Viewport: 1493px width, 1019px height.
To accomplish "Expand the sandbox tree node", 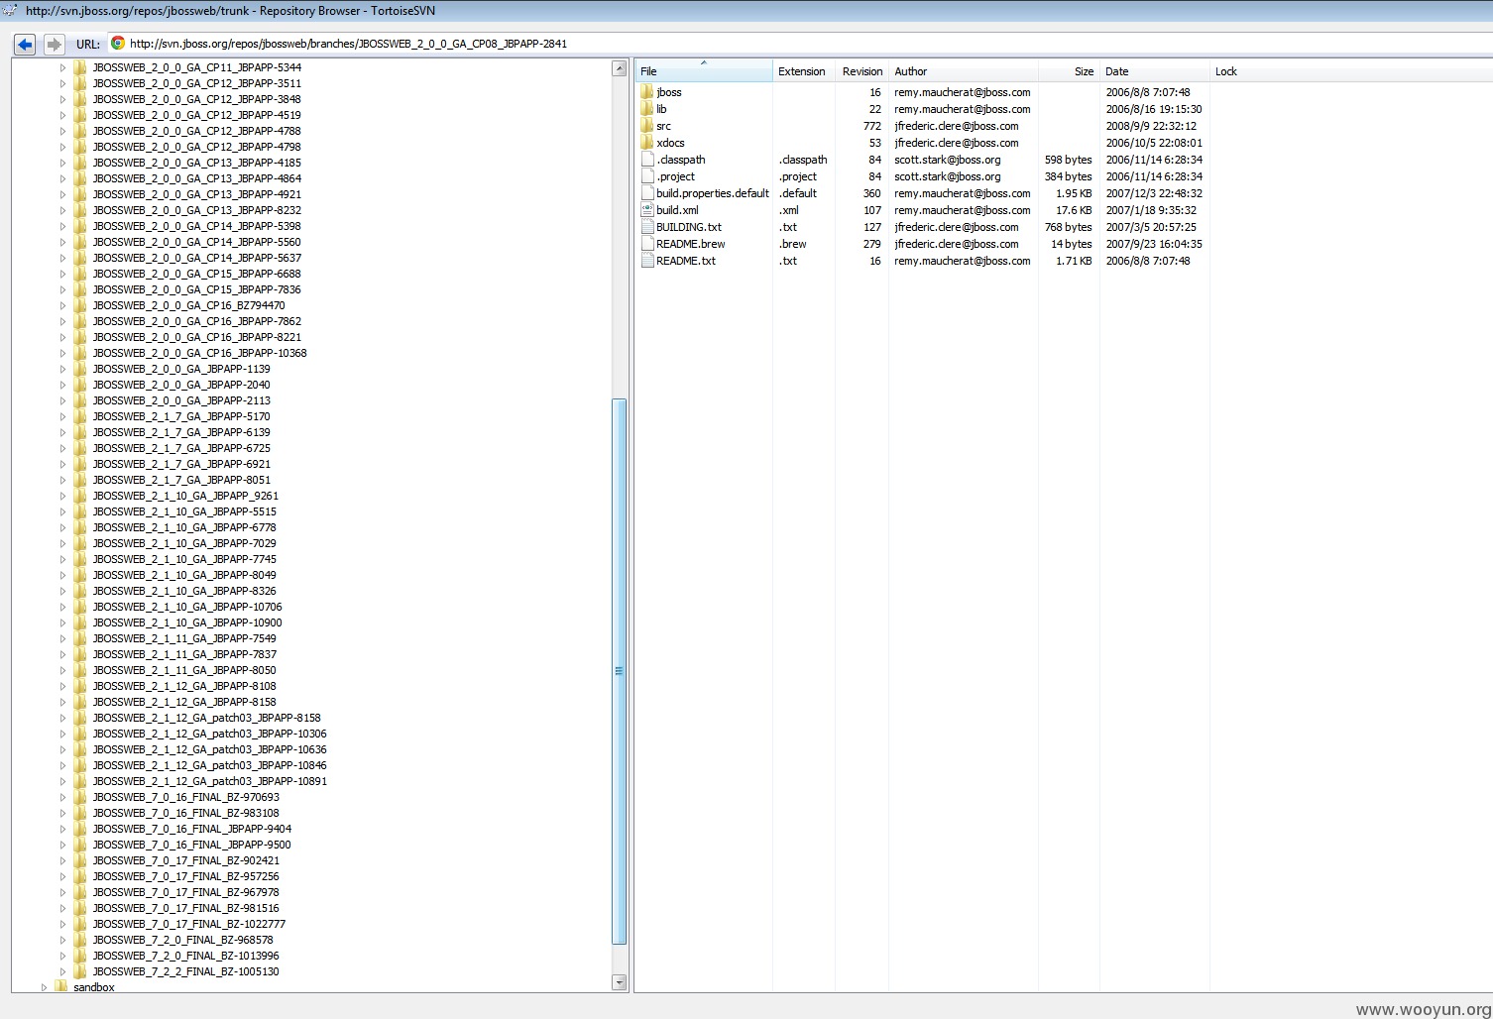I will [44, 987].
